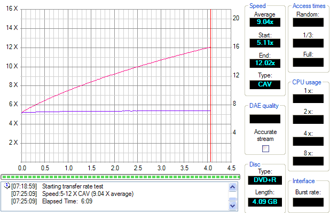Click the info icon beside the 07:18:59 entry

(x=7, y=186)
